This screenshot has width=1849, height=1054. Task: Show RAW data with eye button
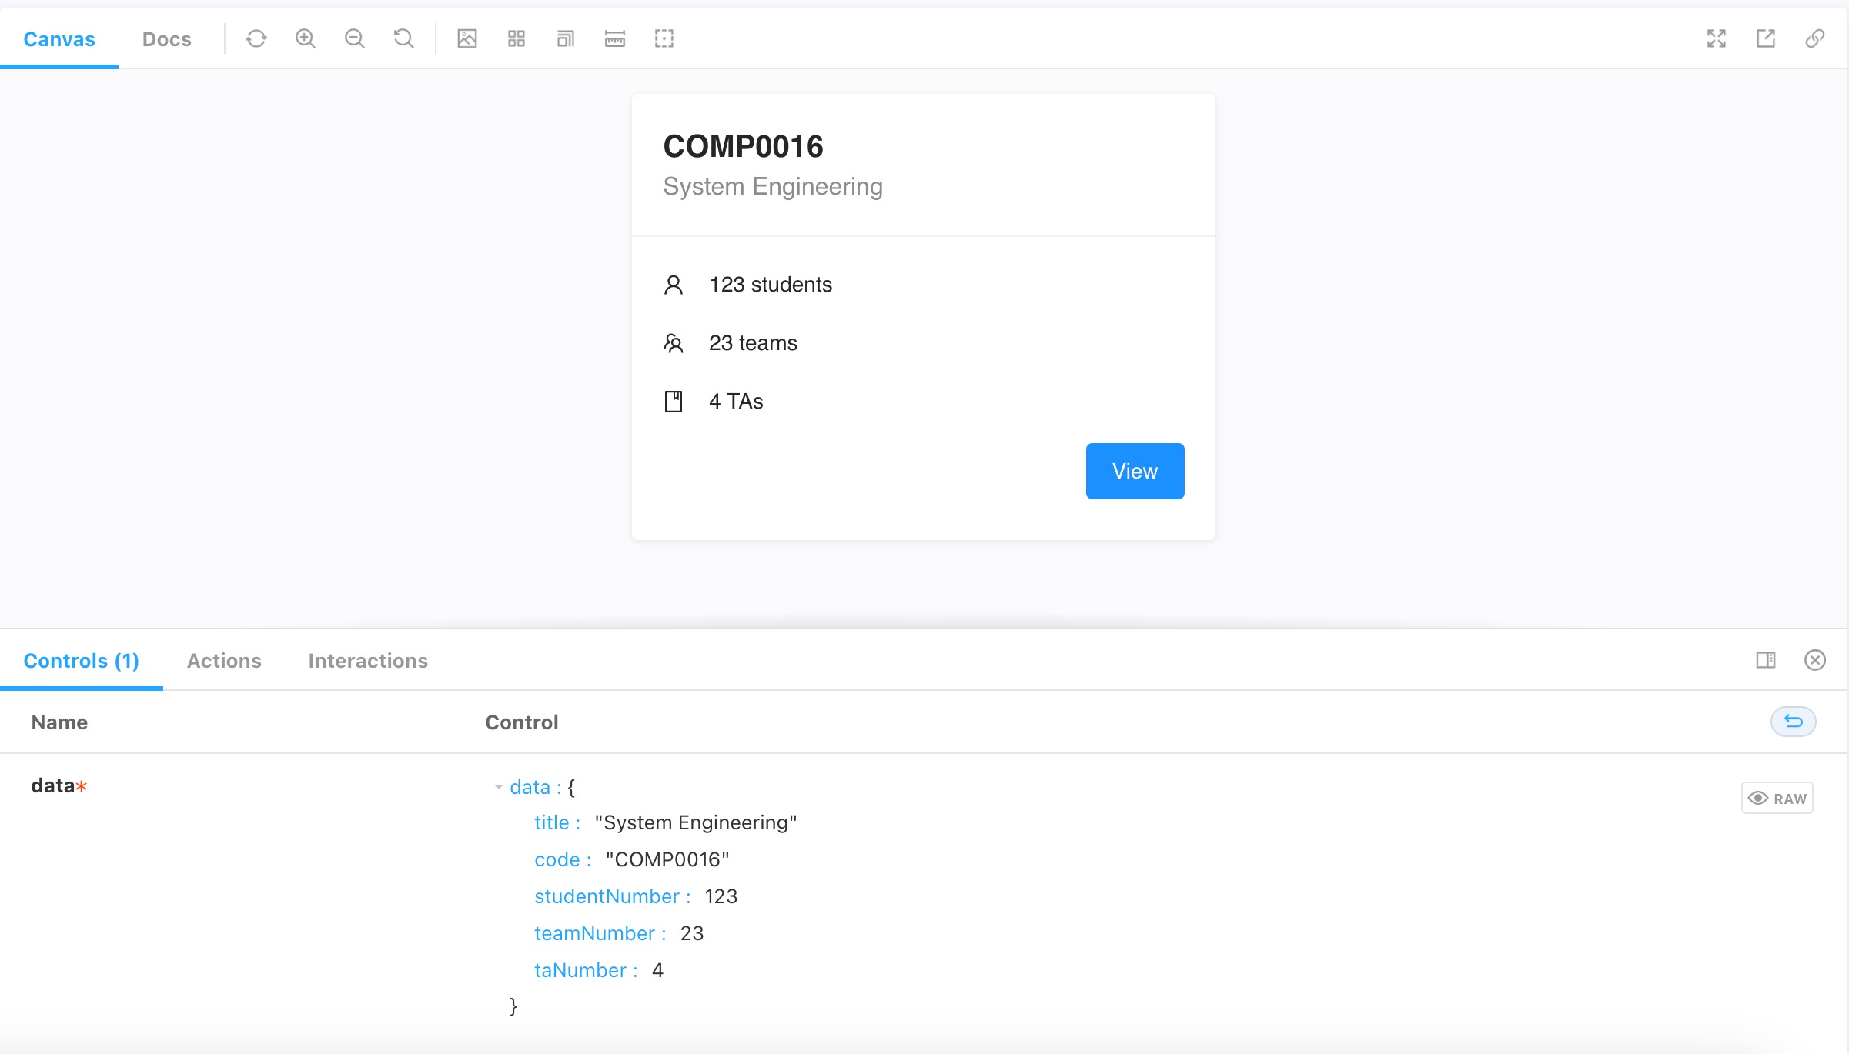(1777, 798)
